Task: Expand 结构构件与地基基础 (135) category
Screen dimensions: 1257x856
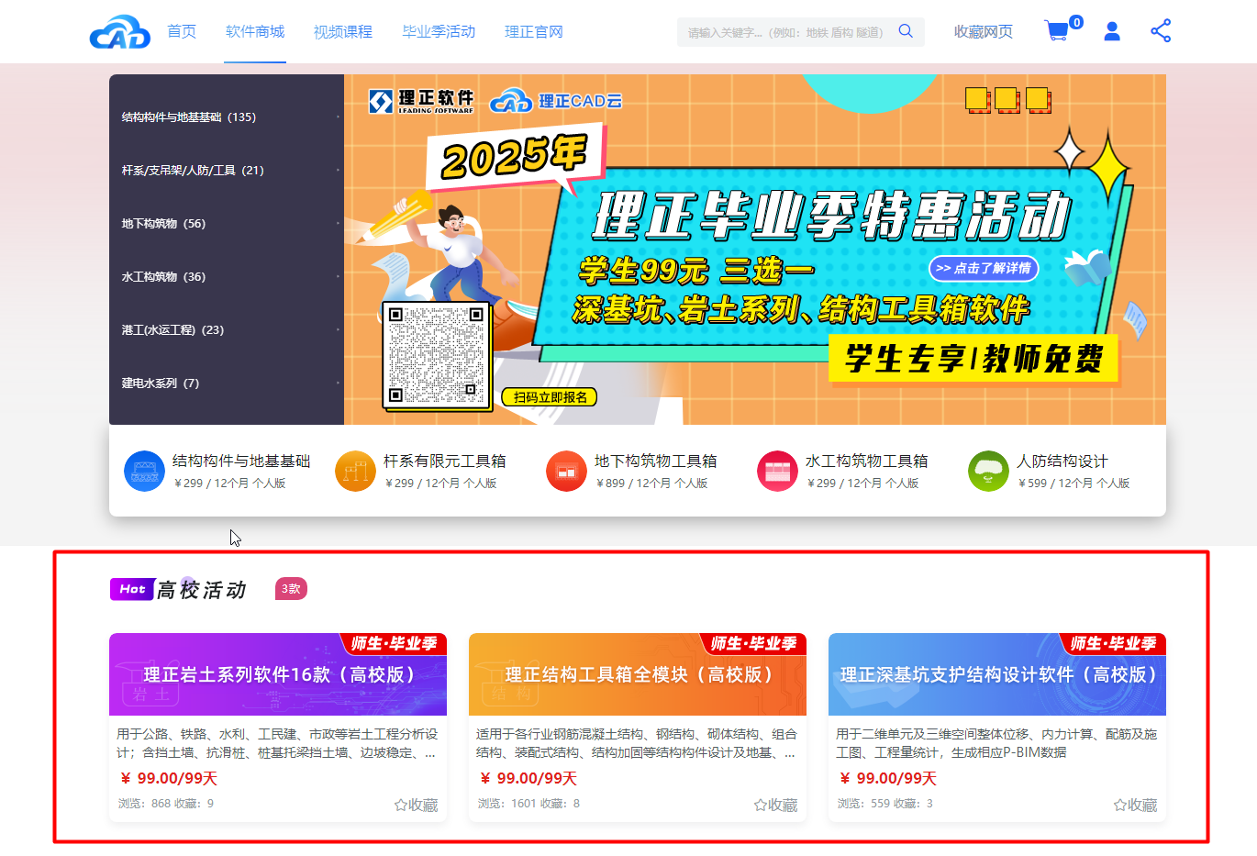Action: point(227,117)
